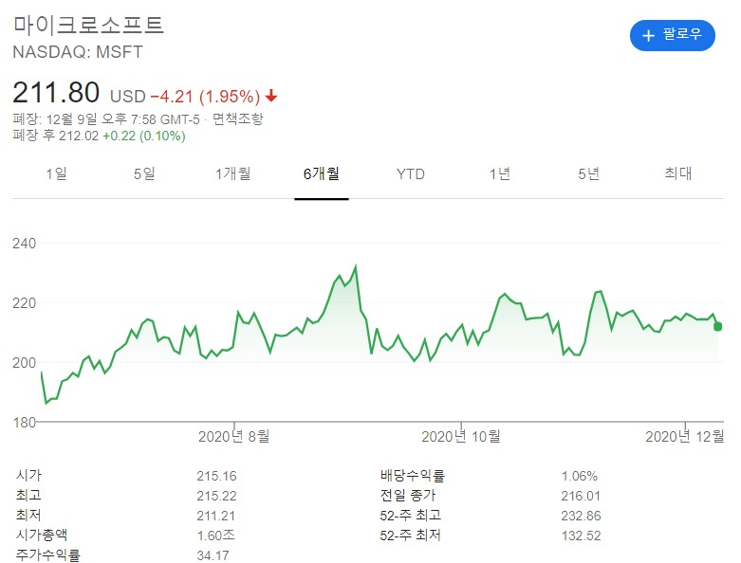Click the 211.80 current price
This screenshot has width=741, height=563.
click(56, 92)
